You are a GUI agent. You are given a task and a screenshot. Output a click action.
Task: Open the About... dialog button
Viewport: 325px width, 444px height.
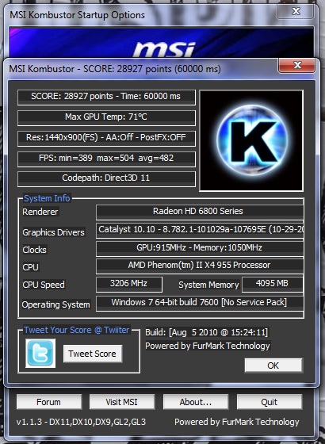tap(196, 402)
